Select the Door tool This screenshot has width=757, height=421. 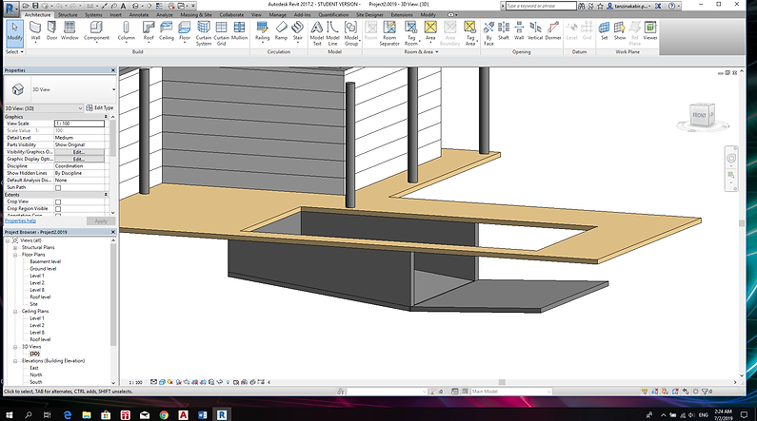pyautogui.click(x=51, y=30)
